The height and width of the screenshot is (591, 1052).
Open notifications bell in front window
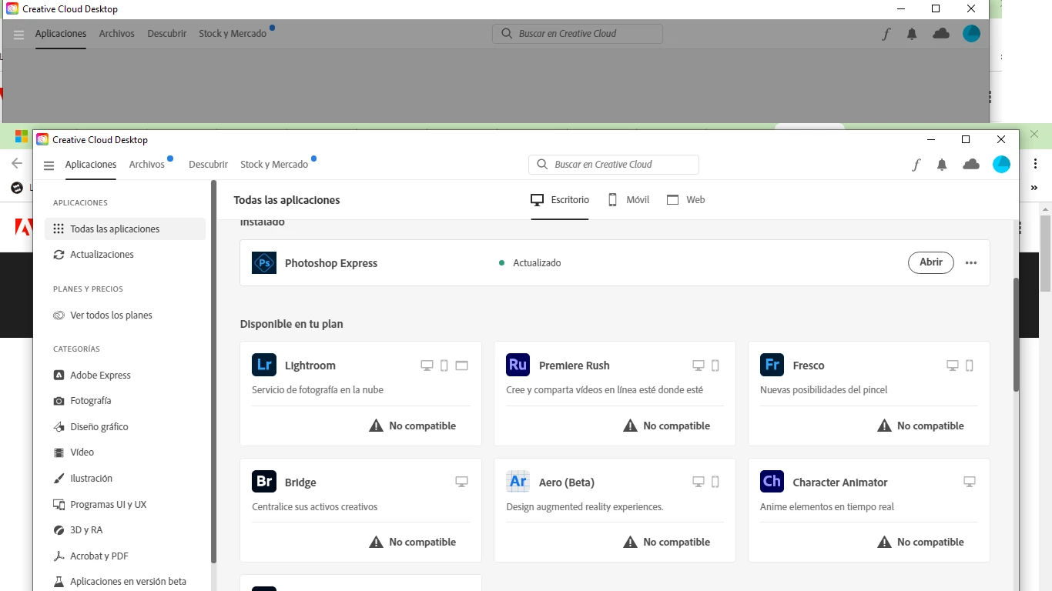942,165
